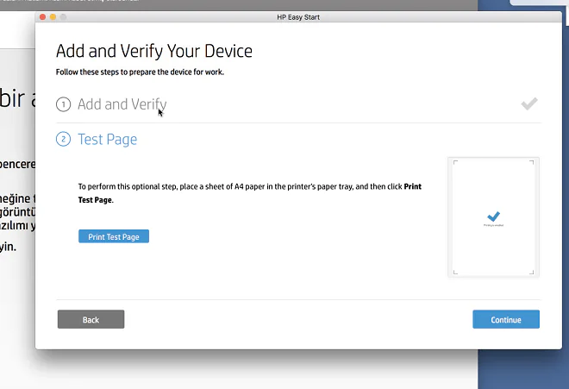Click the Print Test Page button
569x389 pixels.
(114, 236)
